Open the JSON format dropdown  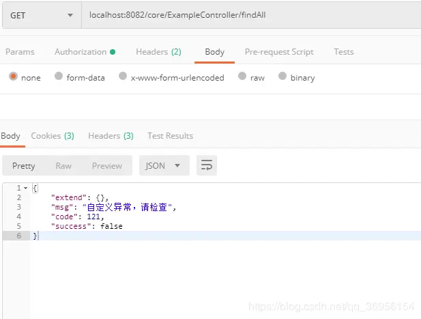164,165
